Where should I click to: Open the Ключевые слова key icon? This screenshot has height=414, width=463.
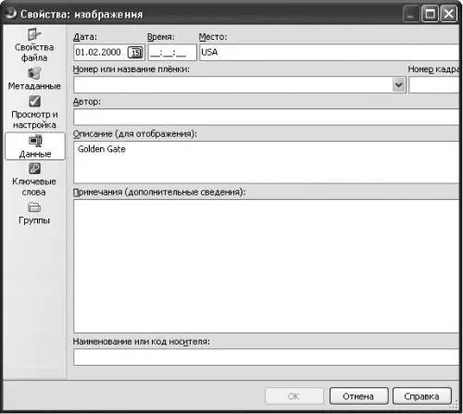pos(34,169)
